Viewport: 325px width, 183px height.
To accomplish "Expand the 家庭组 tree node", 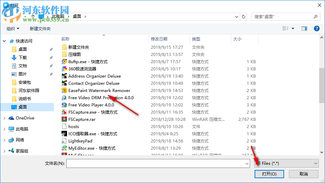I will coord(4,151).
